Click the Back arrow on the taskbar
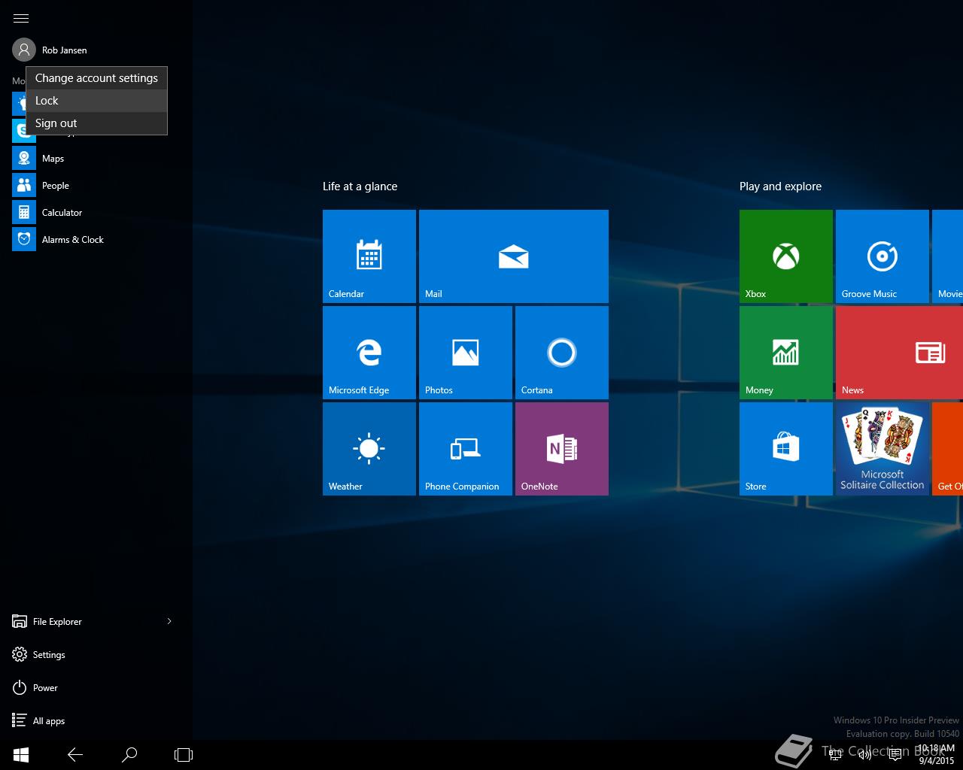 [75, 755]
